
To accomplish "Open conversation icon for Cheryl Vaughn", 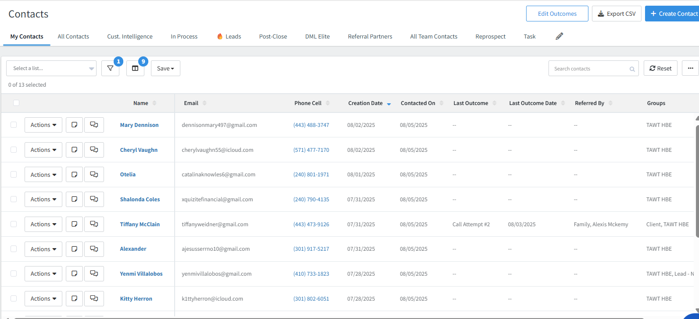I will pos(94,150).
